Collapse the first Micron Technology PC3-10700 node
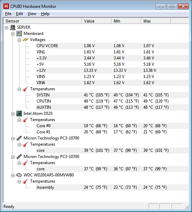This screenshot has height=212, width=192. 13,138
